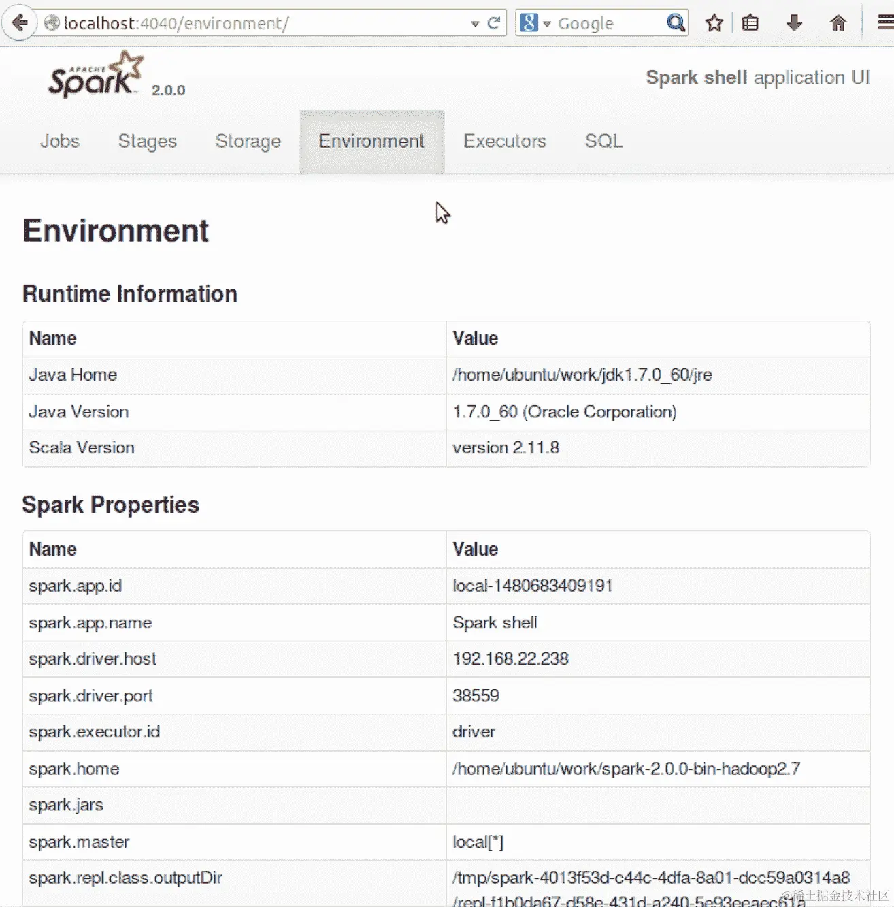This screenshot has height=907, width=894.
Task: Click the Apache Spark logo
Action: (96, 74)
